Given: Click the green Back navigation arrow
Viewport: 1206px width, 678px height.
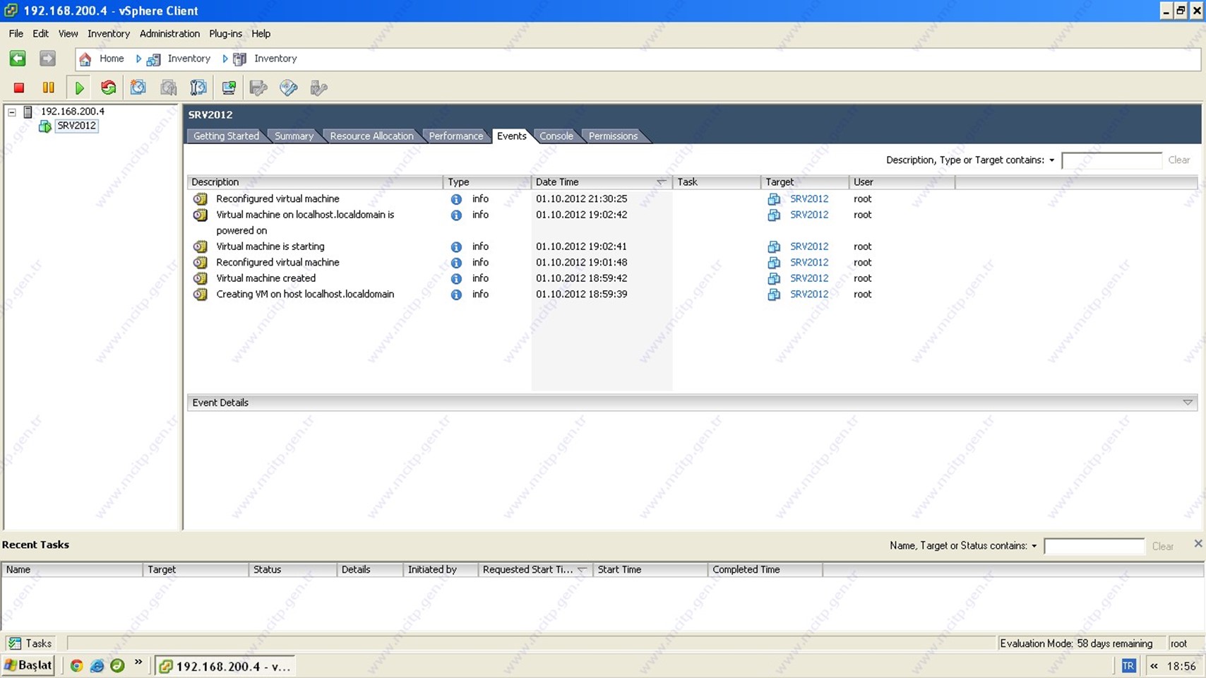Looking at the screenshot, I should point(18,59).
